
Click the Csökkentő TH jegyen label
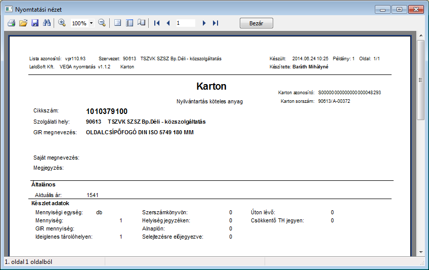[277, 221]
